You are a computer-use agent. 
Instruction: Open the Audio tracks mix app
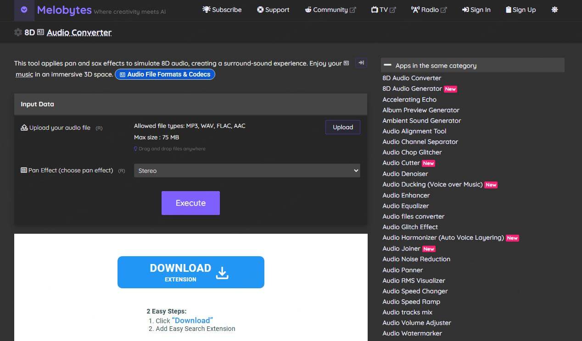(x=408, y=312)
